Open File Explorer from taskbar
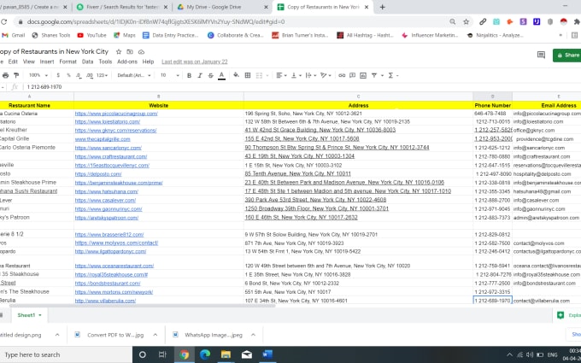The image size is (581, 363). point(226,354)
